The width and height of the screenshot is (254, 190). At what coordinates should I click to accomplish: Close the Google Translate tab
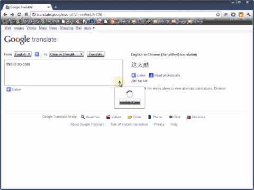coord(49,7)
